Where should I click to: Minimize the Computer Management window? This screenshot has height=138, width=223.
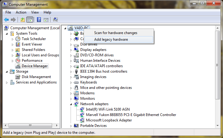(194, 3)
